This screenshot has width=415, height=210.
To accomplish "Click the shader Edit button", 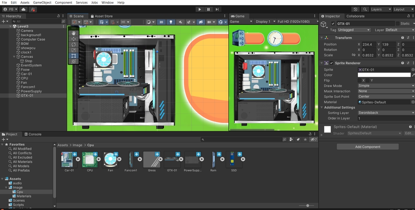I will coord(409,133).
